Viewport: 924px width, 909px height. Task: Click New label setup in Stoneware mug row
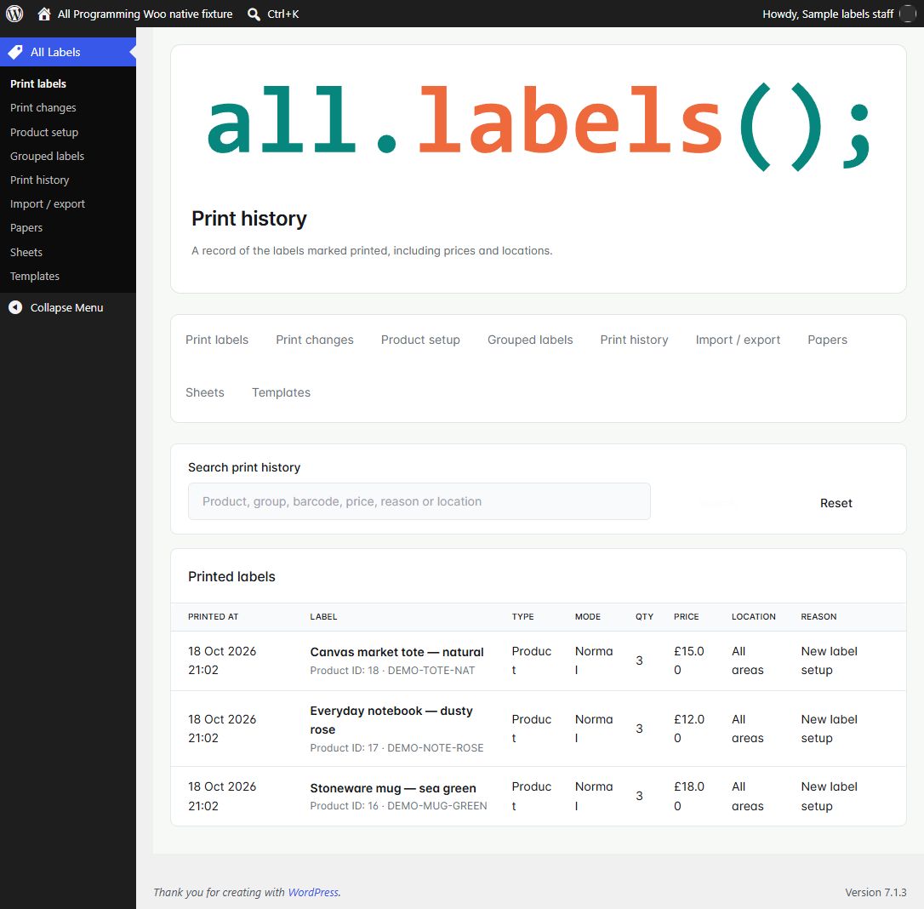coord(829,796)
